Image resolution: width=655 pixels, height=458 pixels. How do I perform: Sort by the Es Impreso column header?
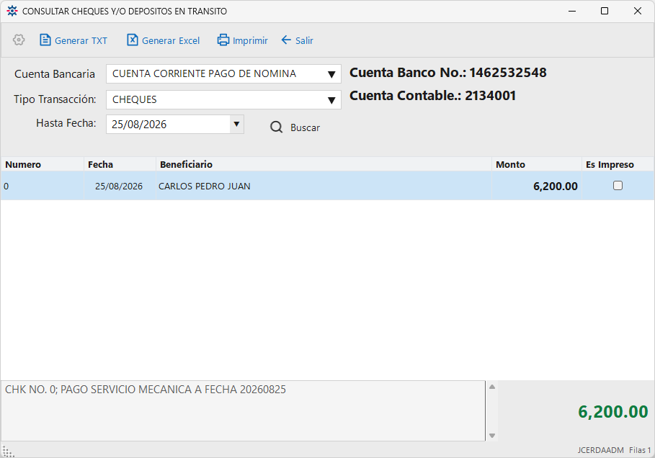pos(618,164)
